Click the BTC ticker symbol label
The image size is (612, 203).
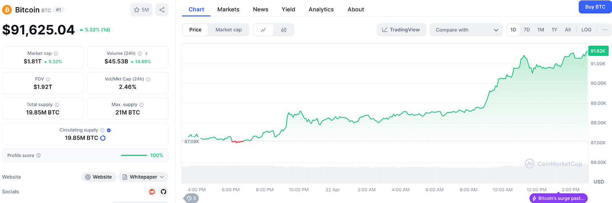coord(46,10)
